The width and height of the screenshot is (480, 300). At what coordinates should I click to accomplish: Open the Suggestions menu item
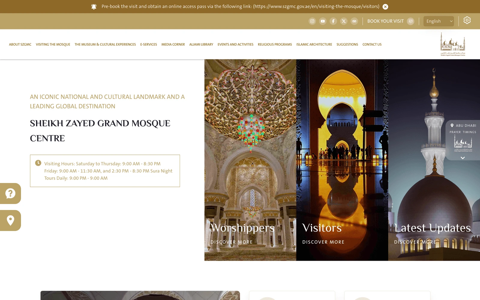coord(347,44)
